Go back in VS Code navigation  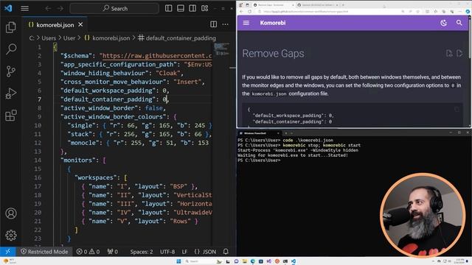[x=48, y=8]
